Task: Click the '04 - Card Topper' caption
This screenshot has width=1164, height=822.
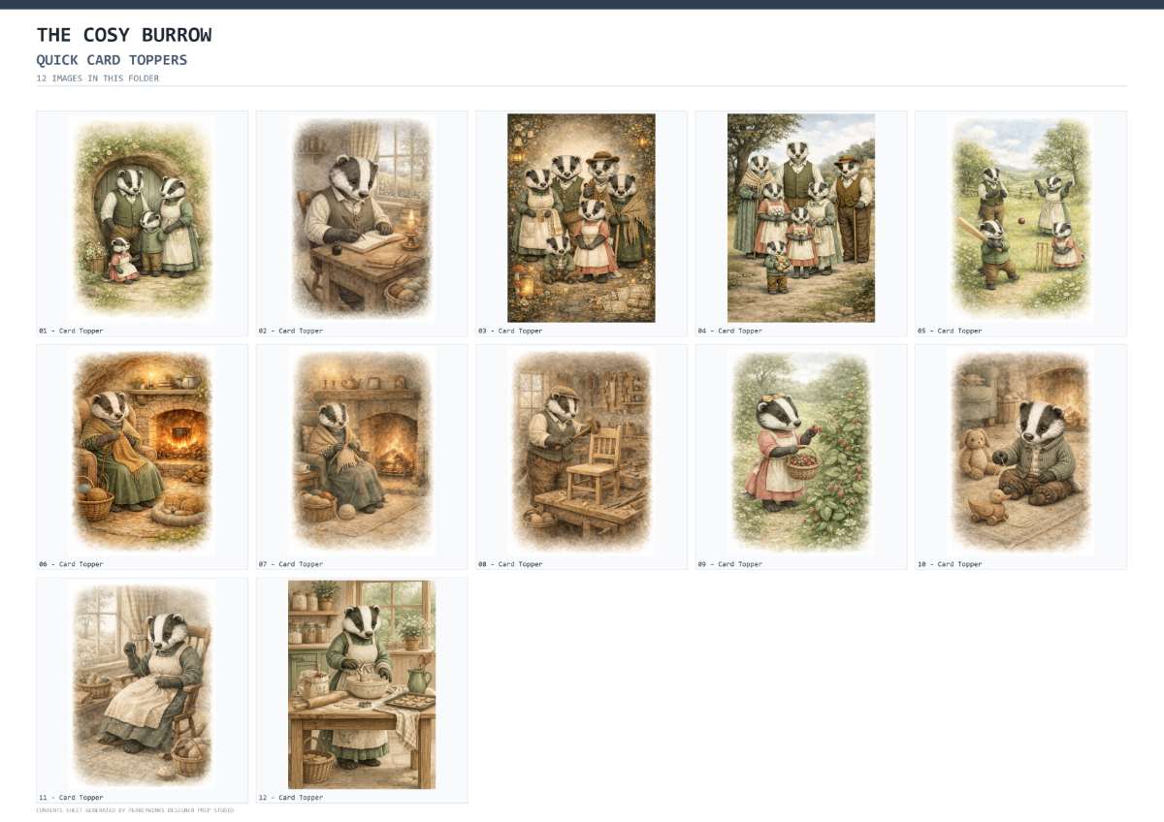Action: tap(729, 331)
